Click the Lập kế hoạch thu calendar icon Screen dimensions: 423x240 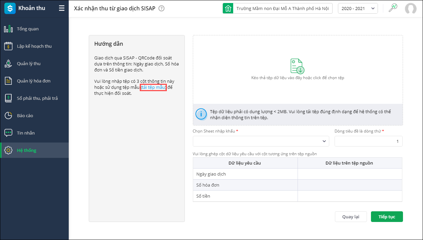click(x=8, y=46)
